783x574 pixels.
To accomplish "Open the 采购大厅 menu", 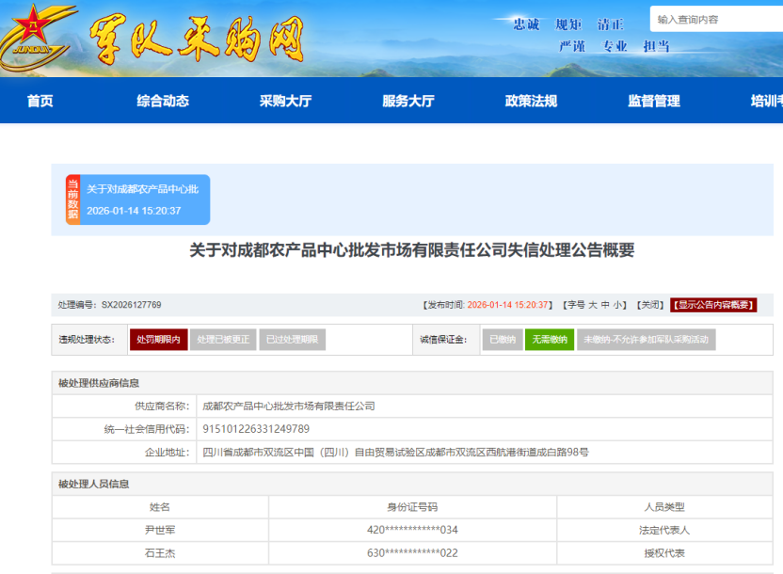I will (x=285, y=101).
